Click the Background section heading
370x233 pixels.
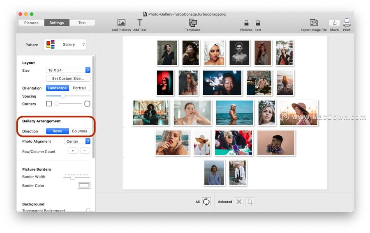(x=33, y=204)
